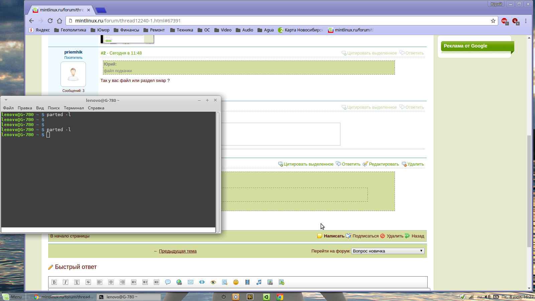Click the 'Редактировать' post link
The height and width of the screenshot is (301, 535).
(384, 164)
